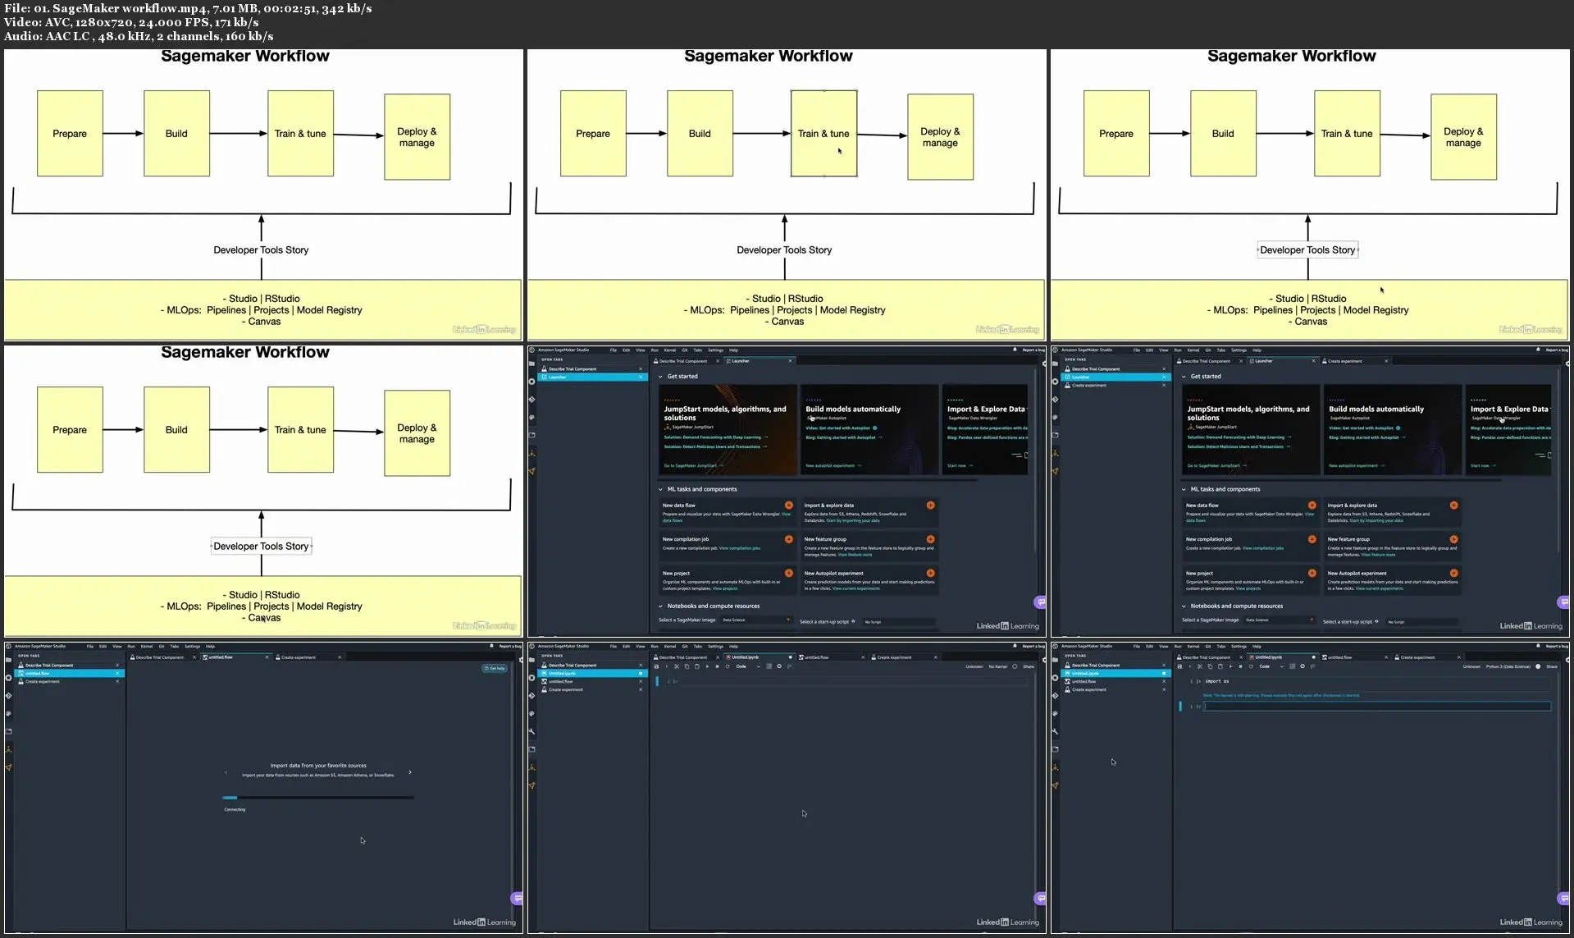Click save icon in import os notebook frame
Viewport: 1574px width, 938px height.
pos(1179,666)
